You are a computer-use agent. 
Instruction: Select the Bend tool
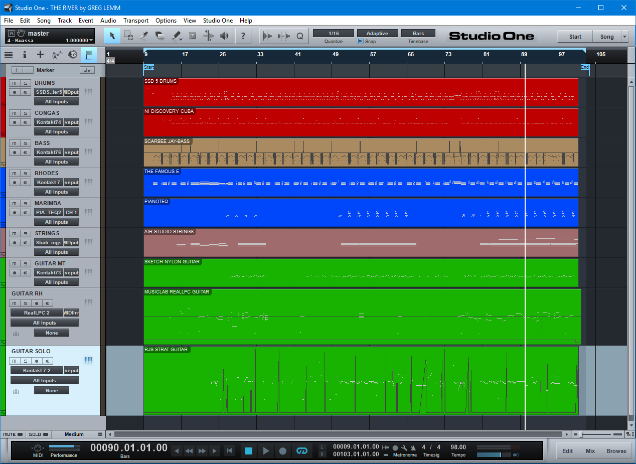click(x=208, y=36)
